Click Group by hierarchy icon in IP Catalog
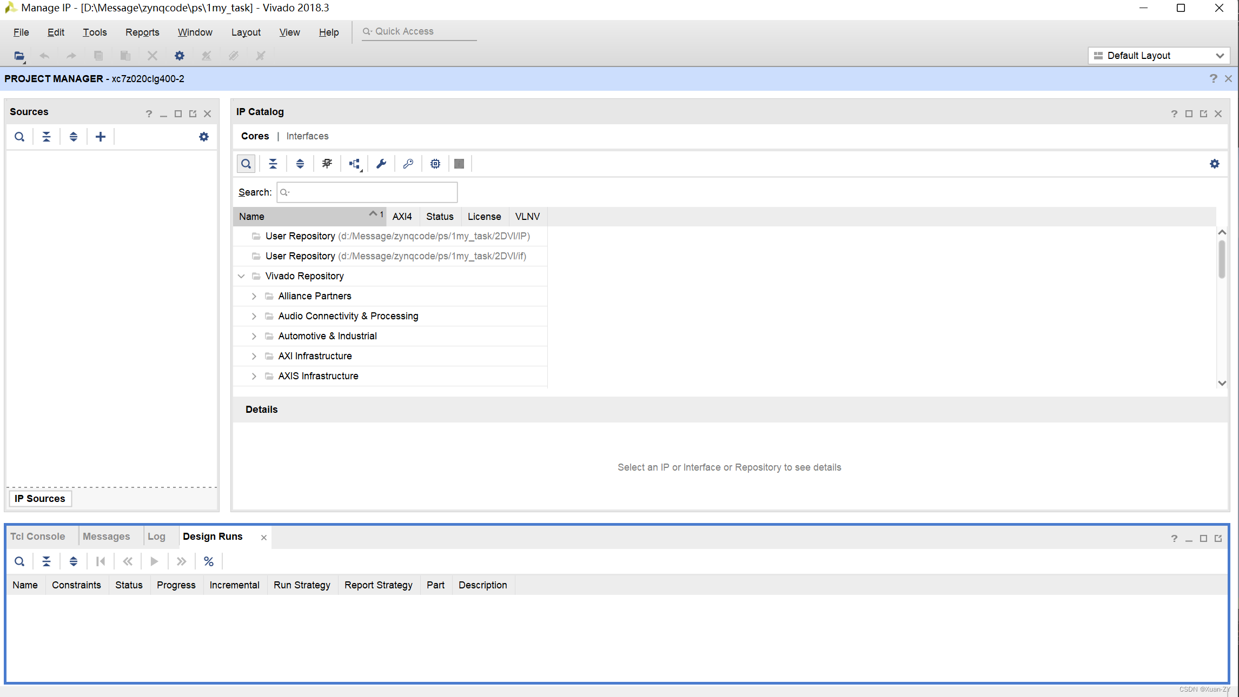The width and height of the screenshot is (1239, 697). coord(355,164)
